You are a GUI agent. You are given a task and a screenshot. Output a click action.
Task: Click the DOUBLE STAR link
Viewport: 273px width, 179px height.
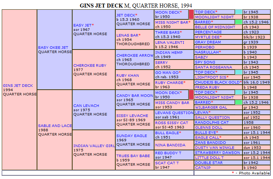(x=209, y=163)
